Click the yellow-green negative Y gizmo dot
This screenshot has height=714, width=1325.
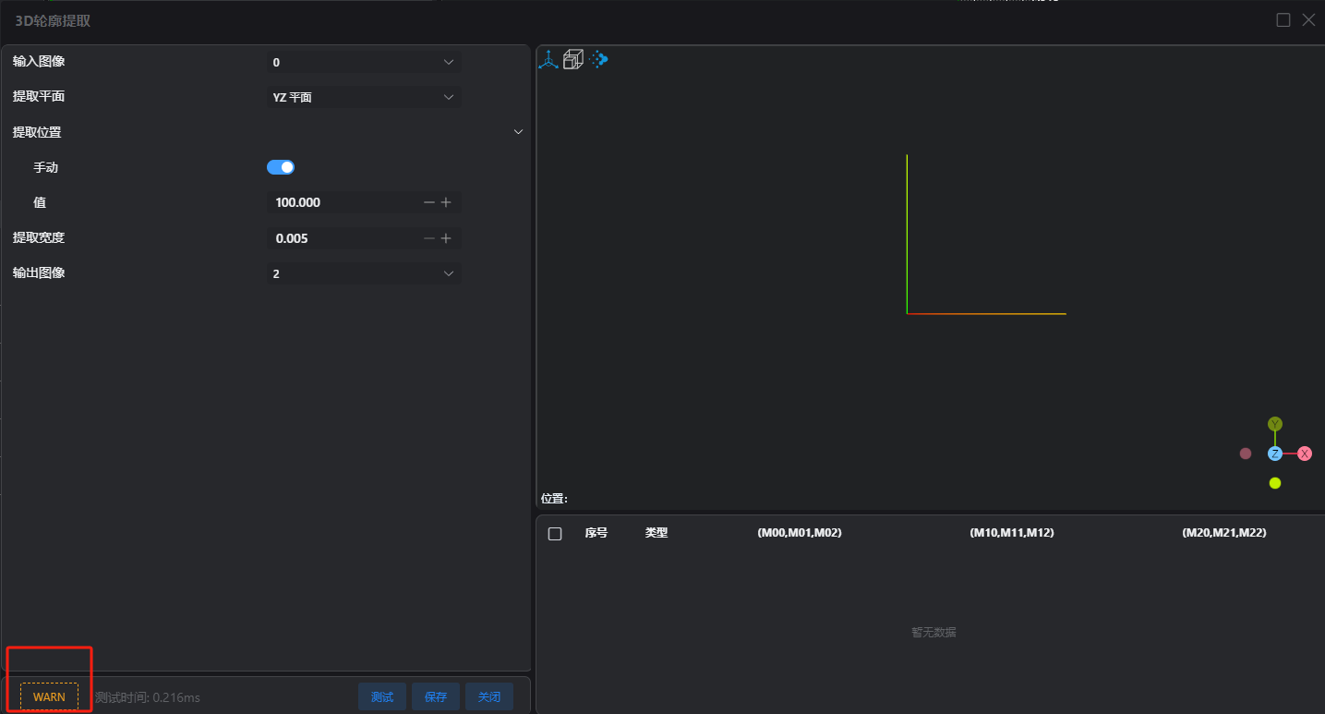pos(1275,483)
